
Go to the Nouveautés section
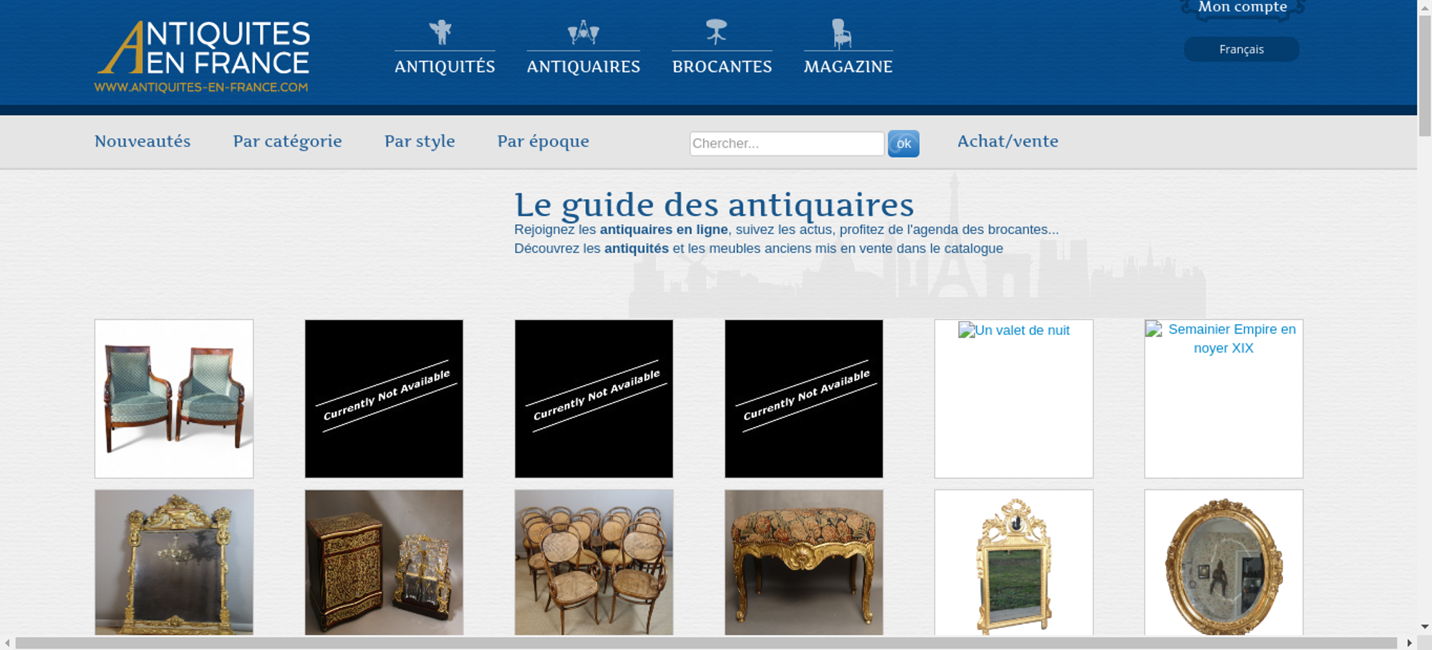pos(142,141)
